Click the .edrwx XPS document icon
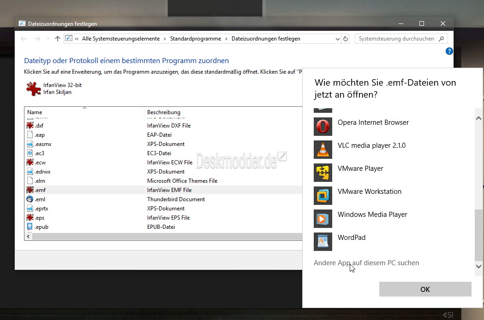Viewport: 484px width, 320px height. point(30,172)
